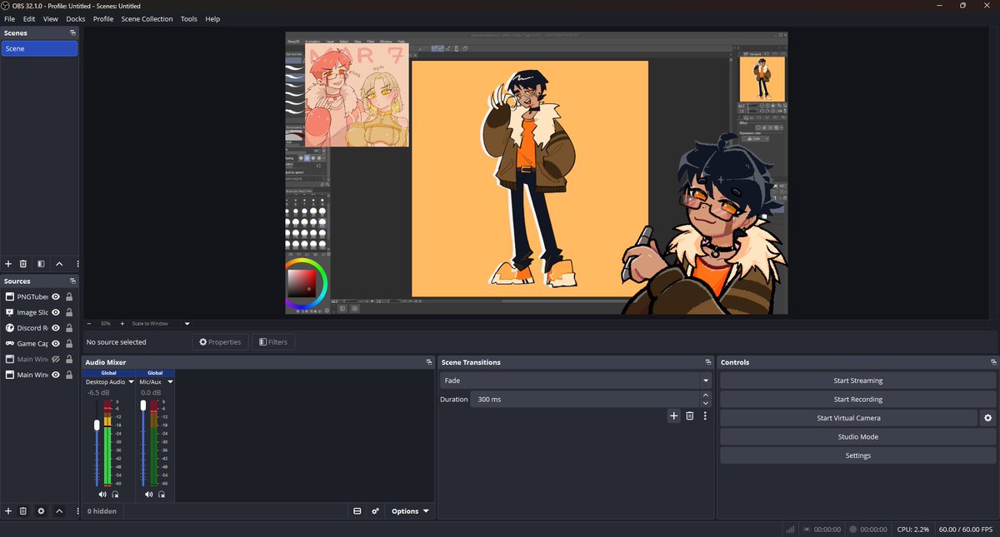Open Settings from the Controls dock
This screenshot has height=537, width=1000.
click(x=857, y=455)
